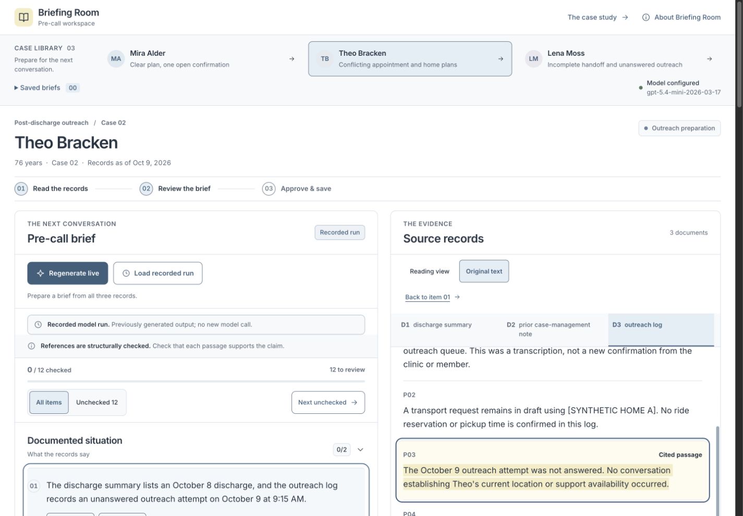Click the Recorded run badge
743x516 pixels.
(x=340, y=232)
